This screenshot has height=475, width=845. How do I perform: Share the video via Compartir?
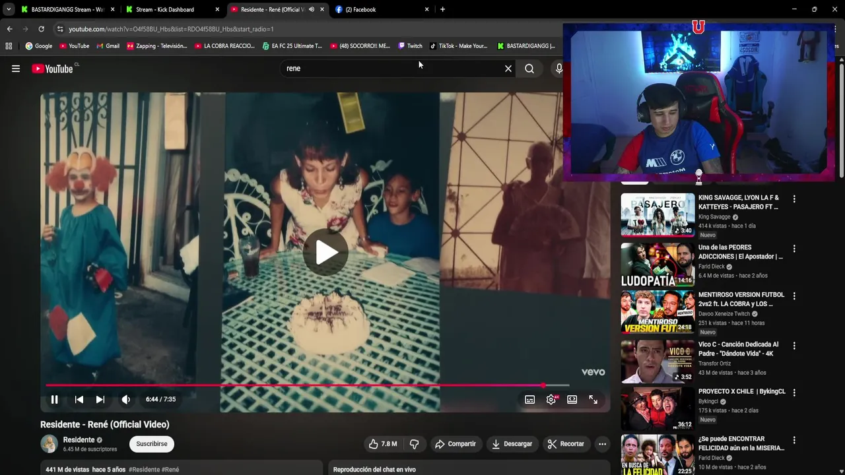click(456, 444)
